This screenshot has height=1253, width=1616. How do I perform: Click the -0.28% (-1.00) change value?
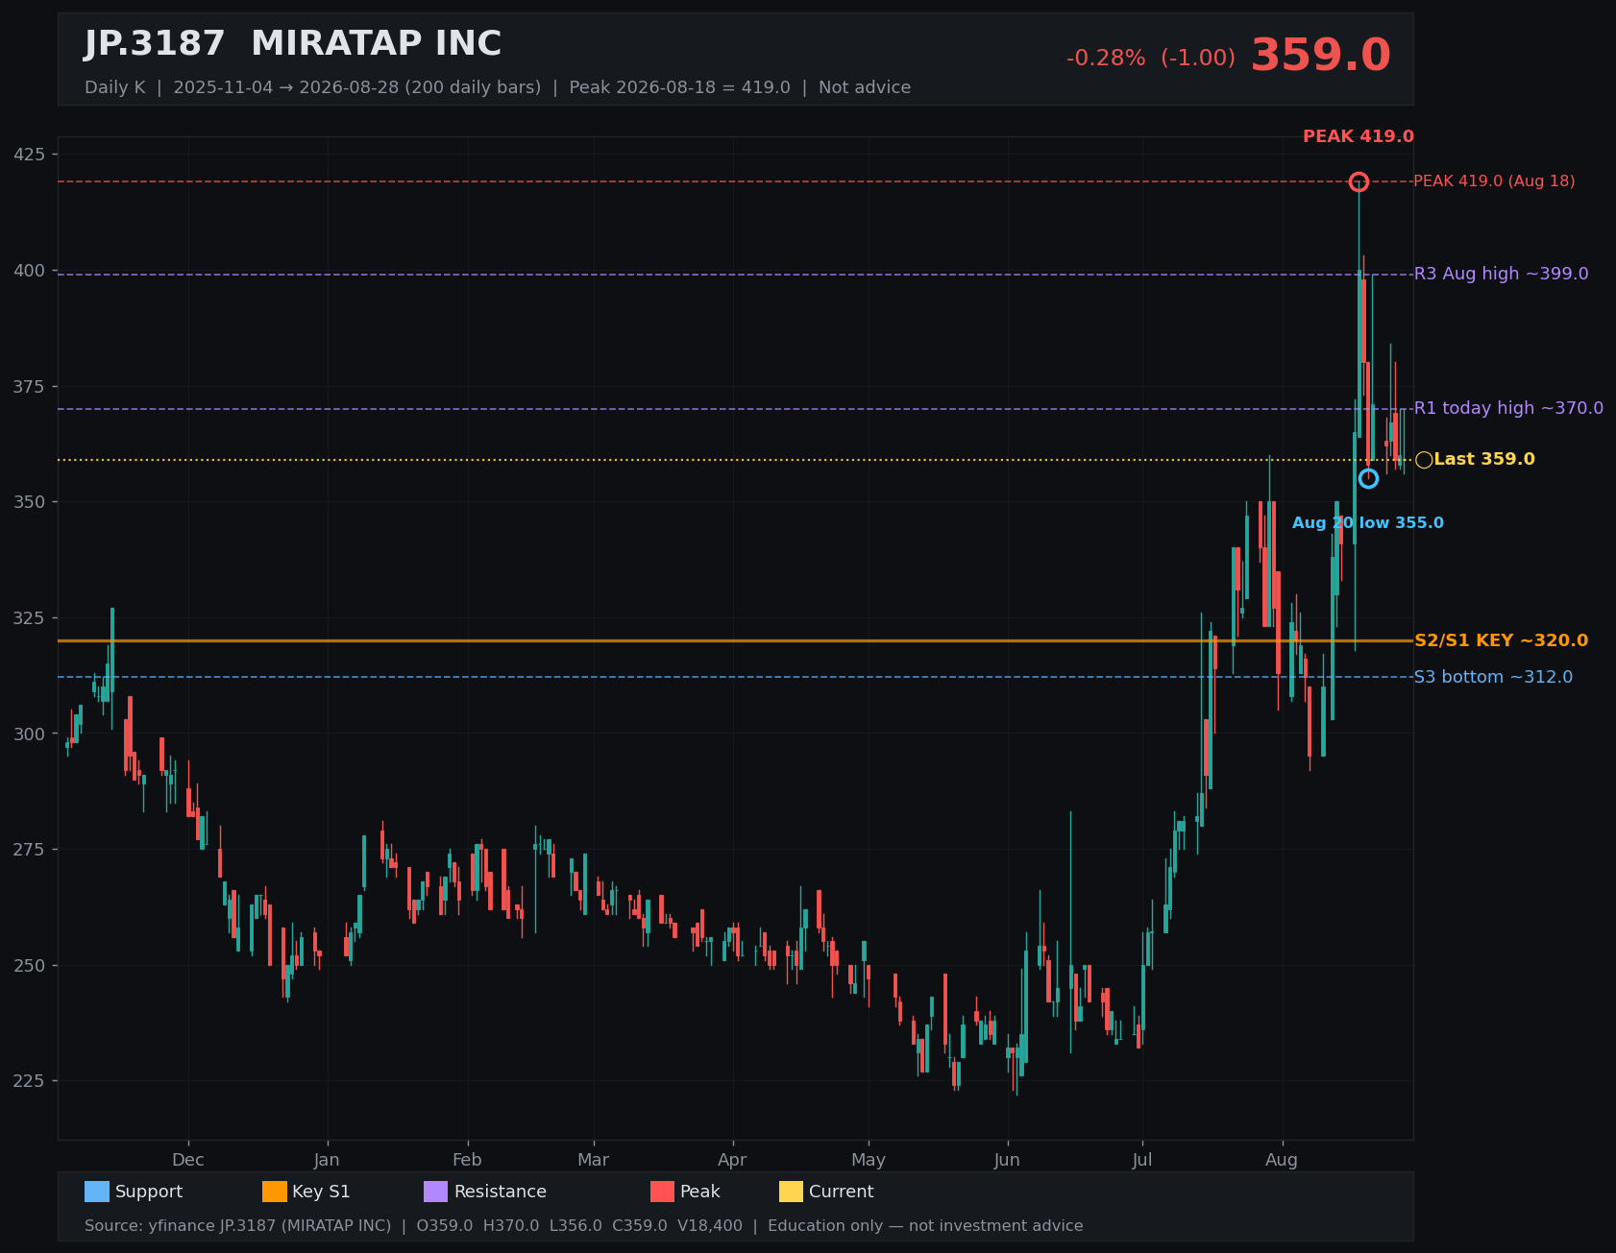point(1151,59)
